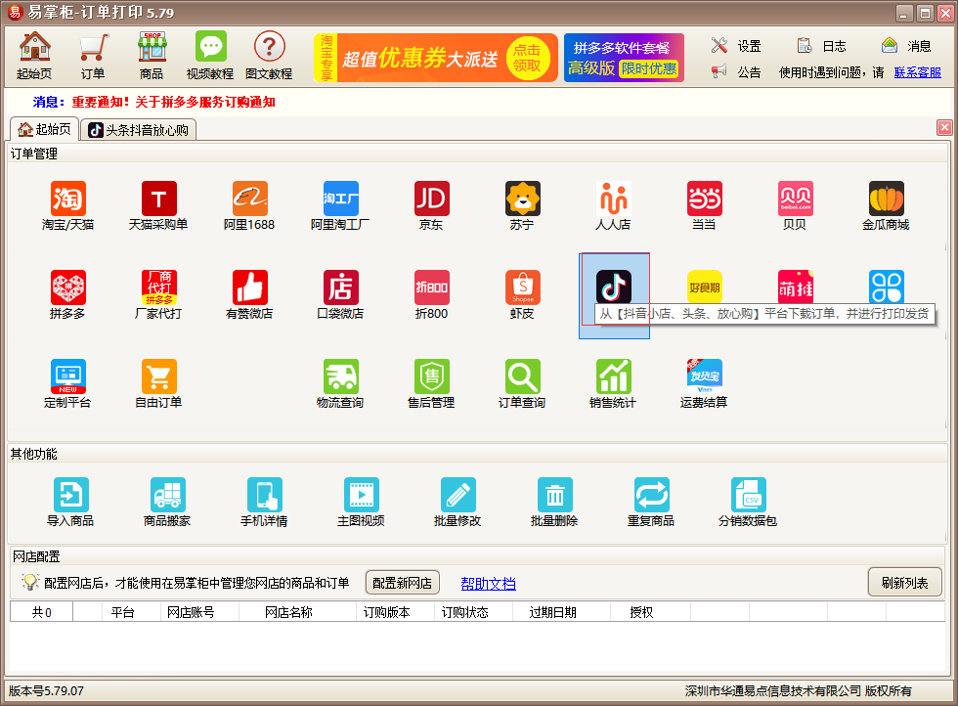This screenshot has width=958, height=706.
Task: Open 批量修改 batch edit tool
Action: [457, 503]
